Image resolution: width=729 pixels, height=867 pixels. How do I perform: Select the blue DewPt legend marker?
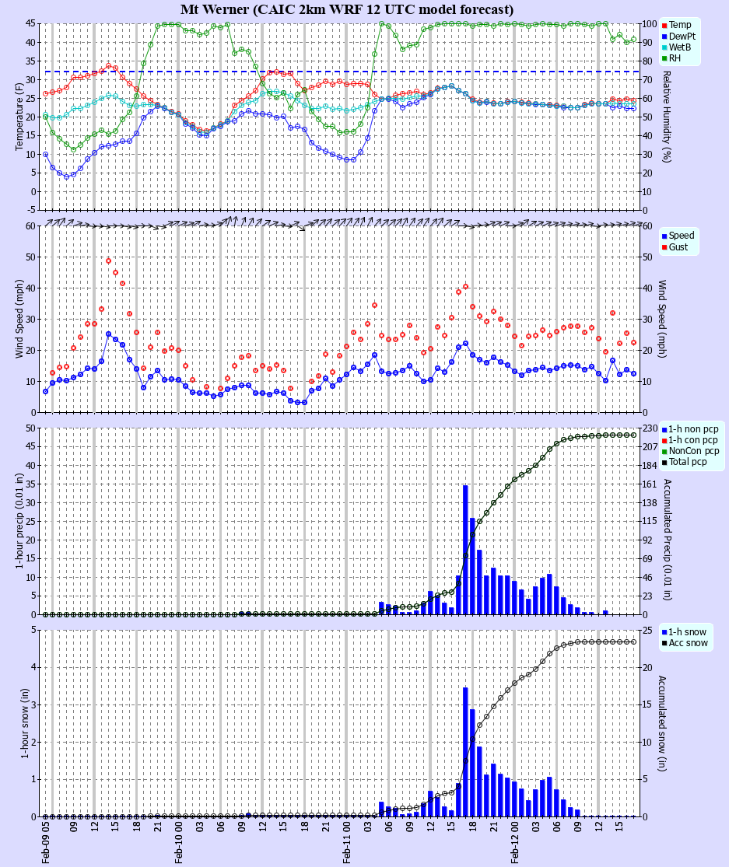[x=664, y=35]
